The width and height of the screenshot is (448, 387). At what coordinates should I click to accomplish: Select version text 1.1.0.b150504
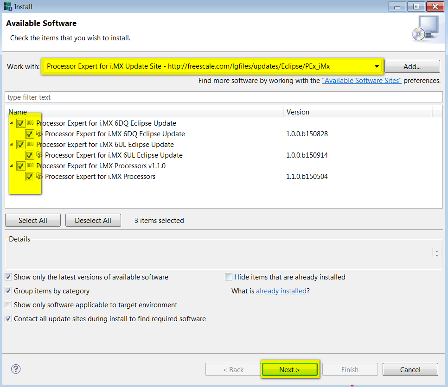[307, 177]
